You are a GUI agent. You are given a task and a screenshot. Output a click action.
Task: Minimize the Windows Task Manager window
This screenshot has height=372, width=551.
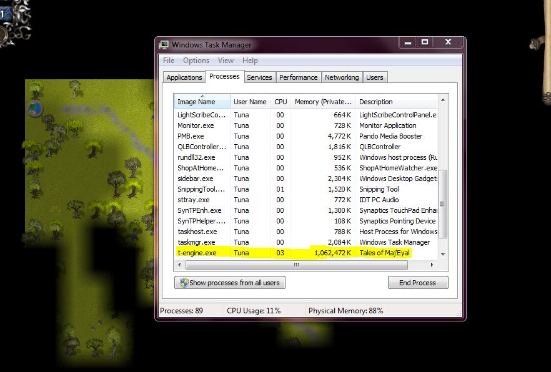tap(407, 42)
